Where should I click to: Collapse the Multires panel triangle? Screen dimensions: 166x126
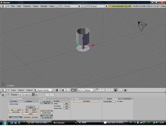[x=73, y=99]
